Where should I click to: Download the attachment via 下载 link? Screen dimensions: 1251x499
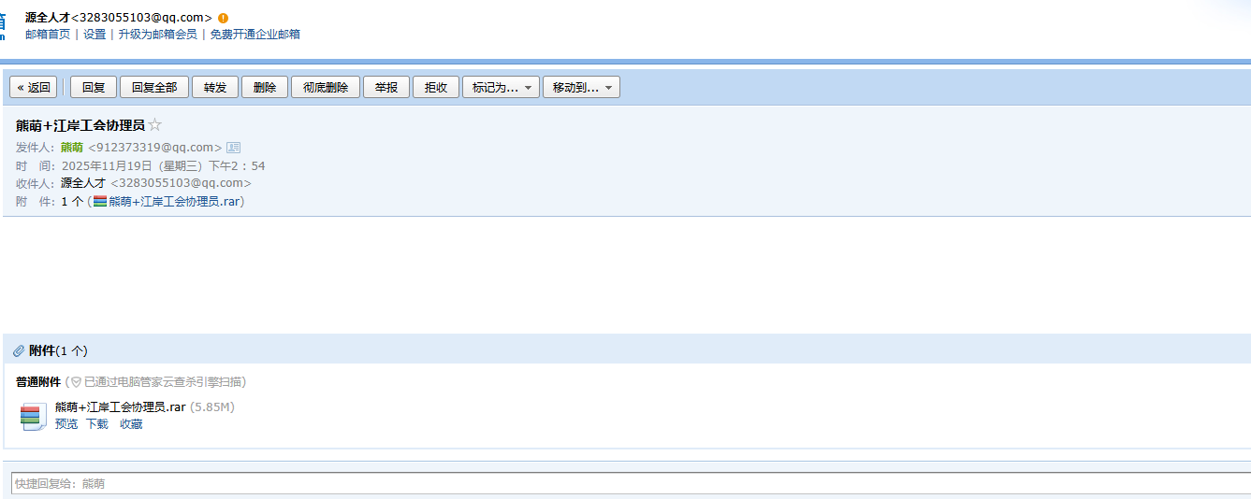coord(97,424)
